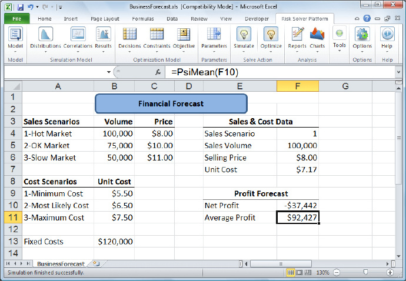Switch to Normal view in status bar
The width and height of the screenshot is (406, 281).
[291, 272]
